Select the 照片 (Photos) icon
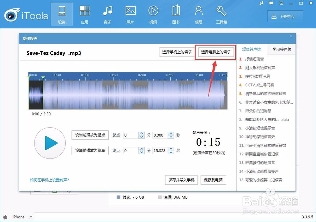Screen dimensions: 316x222 [130, 14]
